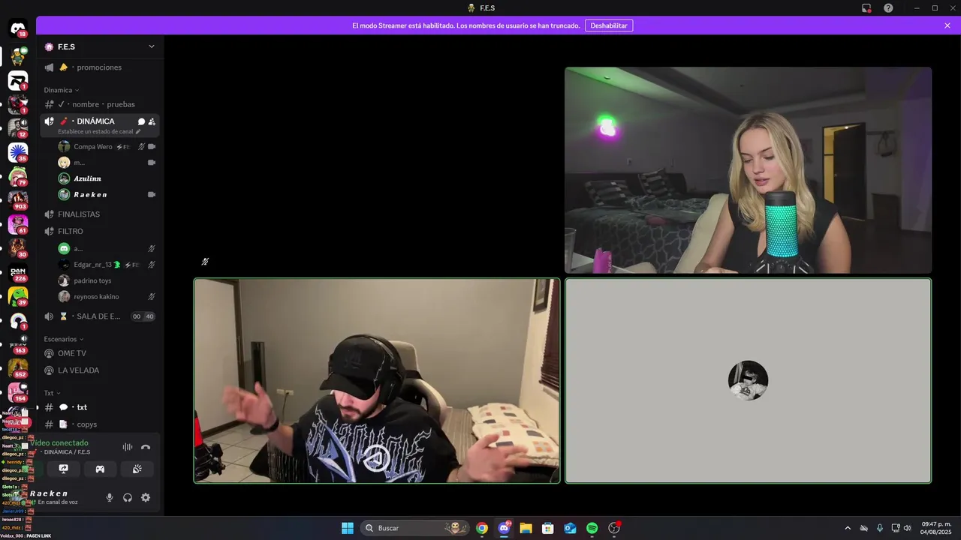Open Discord direct messages home icon
Viewport: 961px width, 540px height.
(x=18, y=29)
